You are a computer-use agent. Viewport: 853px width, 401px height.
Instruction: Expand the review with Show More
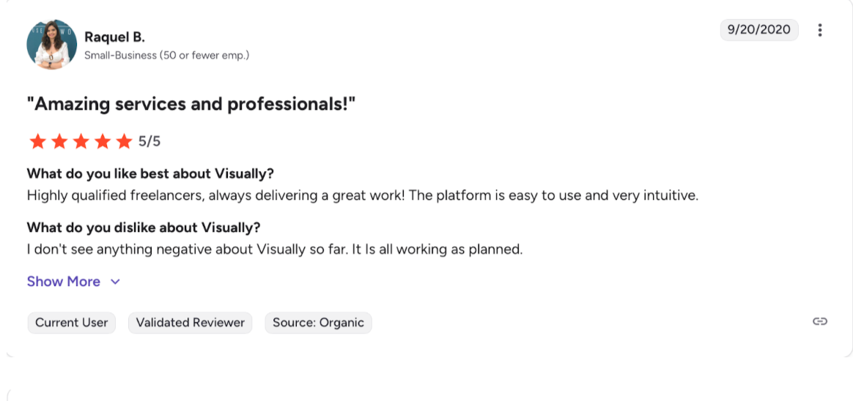(x=64, y=282)
